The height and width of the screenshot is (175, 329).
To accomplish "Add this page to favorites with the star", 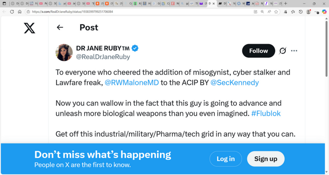I will click(x=276, y=12).
